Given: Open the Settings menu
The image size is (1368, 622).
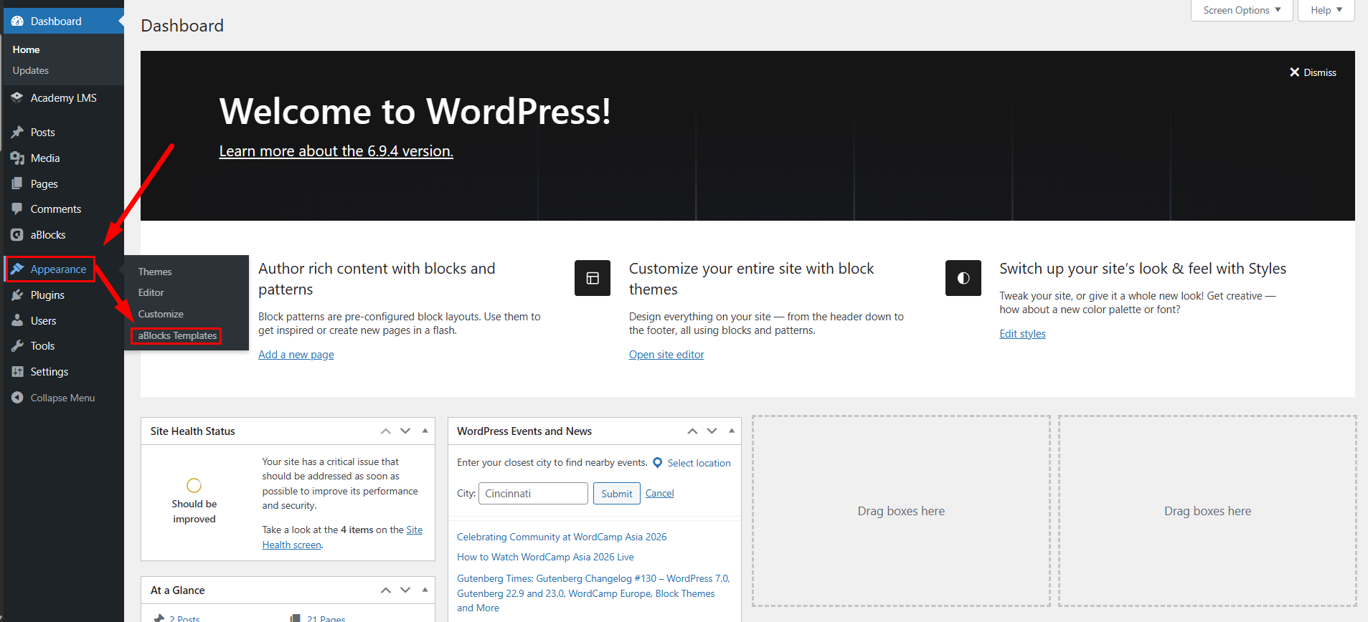Looking at the screenshot, I should [x=63, y=372].
